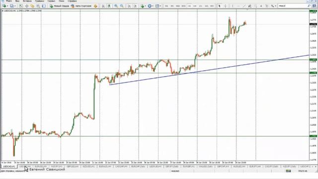Switch to the CADJPY,Daily chart tab
The height and width of the screenshot is (179, 318).
pos(272,167)
